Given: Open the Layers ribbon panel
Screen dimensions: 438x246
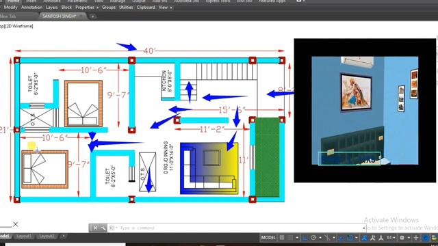Looking at the screenshot, I should pos(52,8).
